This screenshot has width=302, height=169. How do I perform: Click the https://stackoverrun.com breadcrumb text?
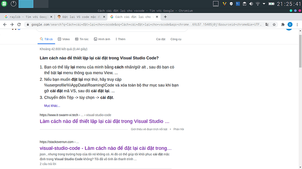point(56,142)
